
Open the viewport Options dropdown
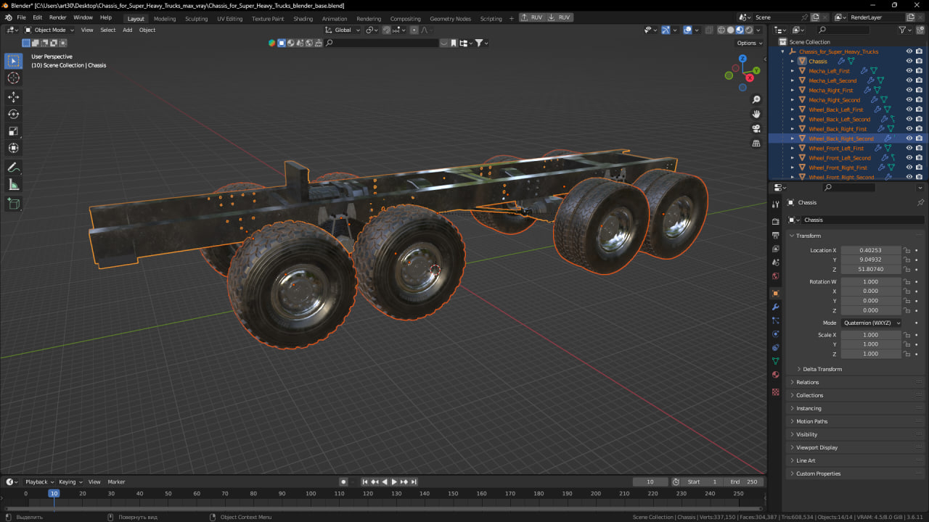click(x=750, y=43)
